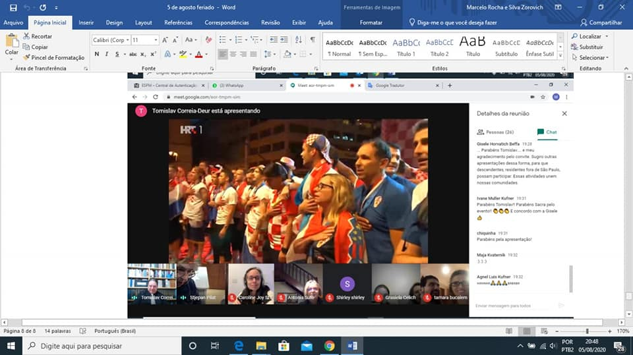The image size is (633, 355).
Task: Open the font size 11 dropdown
Action: click(x=156, y=40)
